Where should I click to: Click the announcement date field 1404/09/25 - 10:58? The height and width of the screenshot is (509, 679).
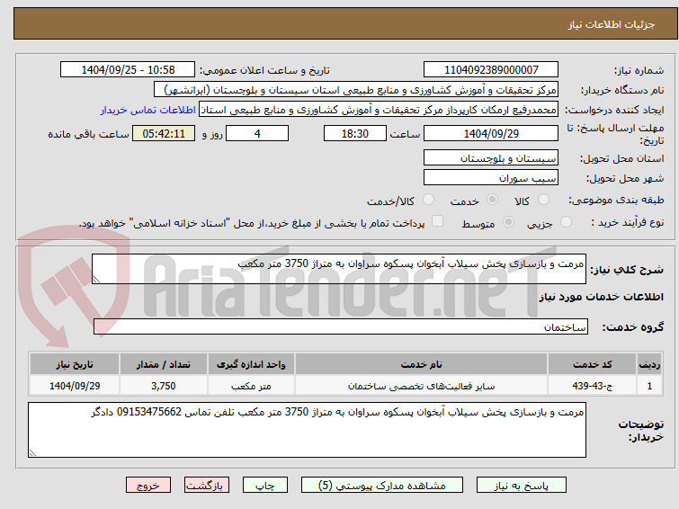(x=128, y=70)
